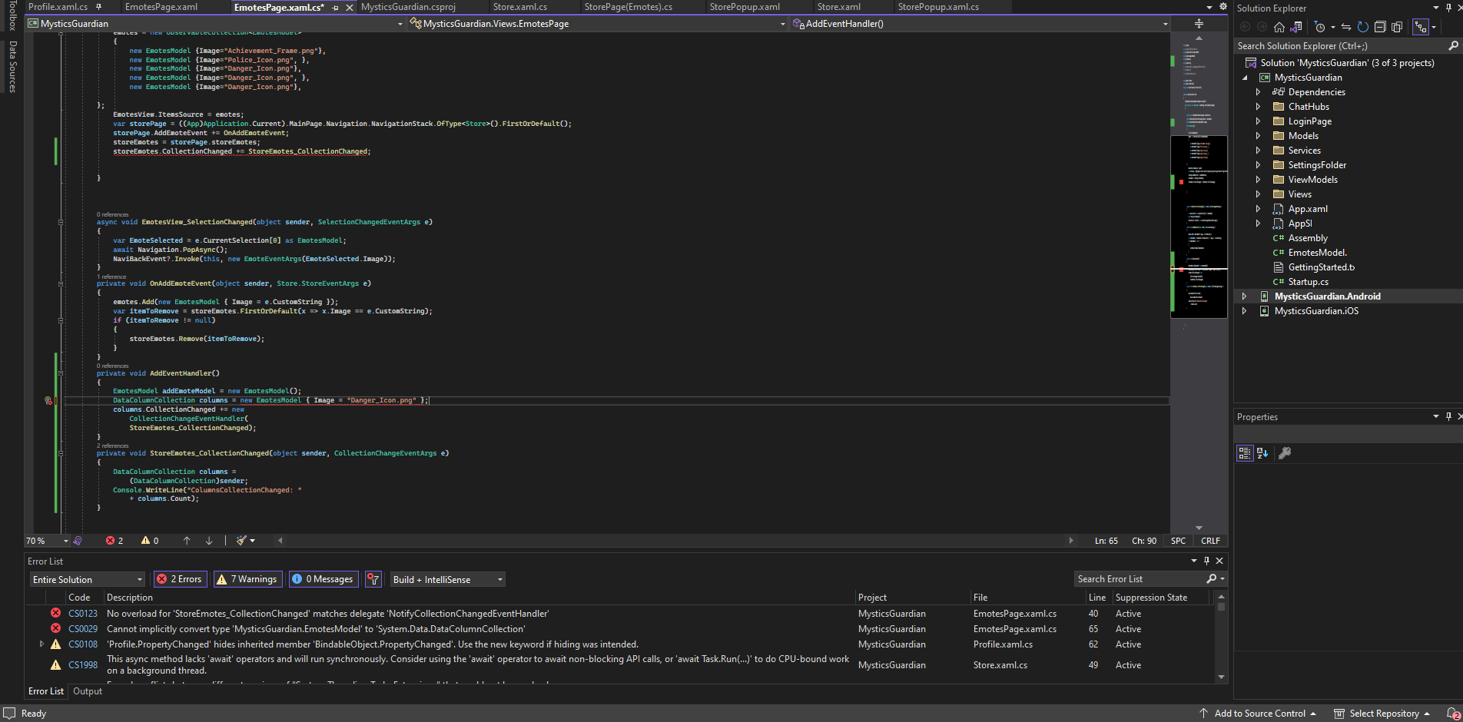
Task: Expand the MysticsGuardian.Android project
Action: coord(1244,296)
